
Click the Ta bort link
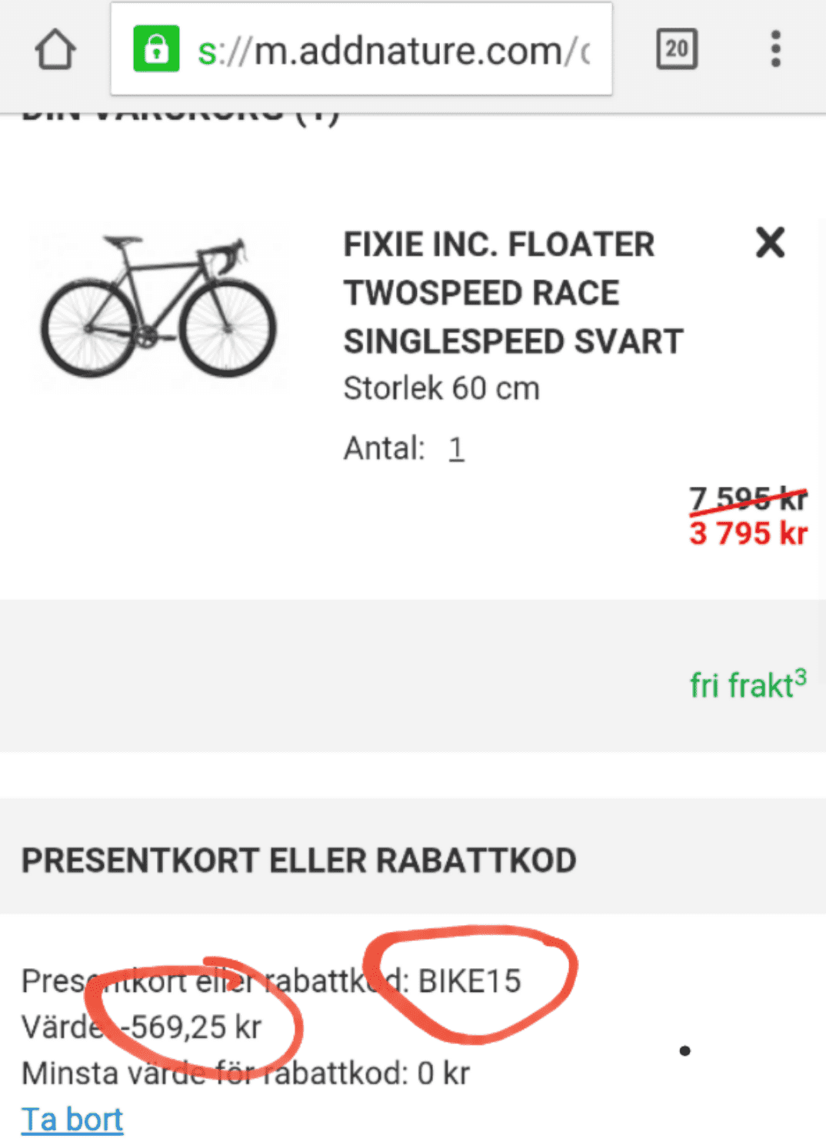72,1120
